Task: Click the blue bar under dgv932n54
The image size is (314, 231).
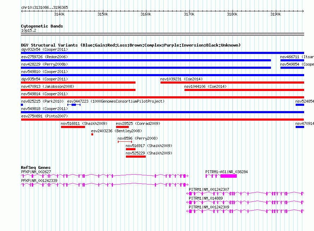Action: pyautogui.click(x=162, y=53)
